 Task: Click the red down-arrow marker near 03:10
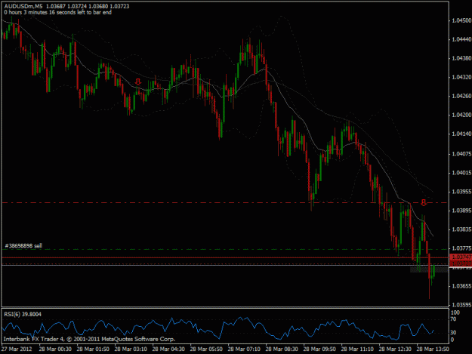tap(138, 82)
